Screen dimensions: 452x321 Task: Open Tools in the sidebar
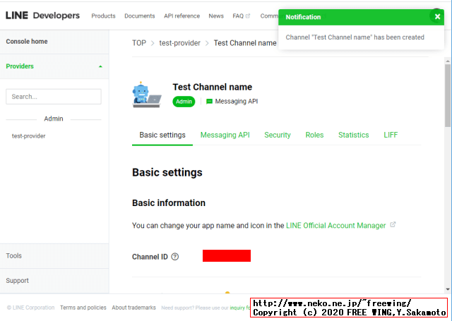pos(14,255)
